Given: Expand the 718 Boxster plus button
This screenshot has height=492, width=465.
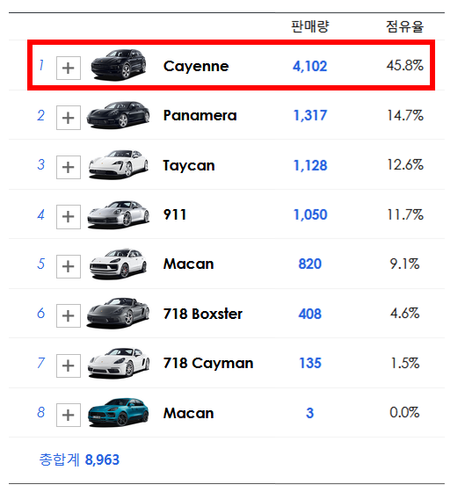Looking at the screenshot, I should 69,315.
